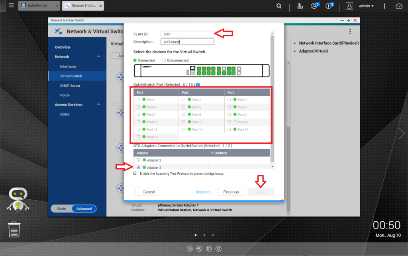
Task: Select the second desktop page dot
Action: (x=204, y=235)
